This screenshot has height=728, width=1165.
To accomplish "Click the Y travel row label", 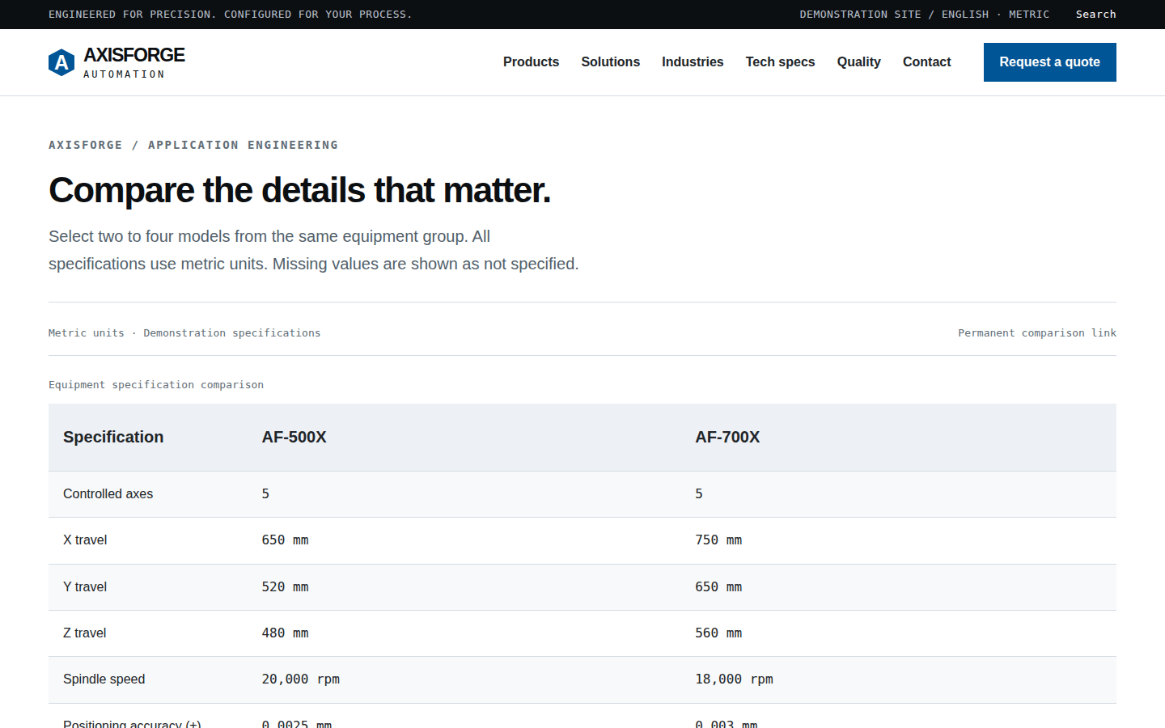I will tap(85, 587).
